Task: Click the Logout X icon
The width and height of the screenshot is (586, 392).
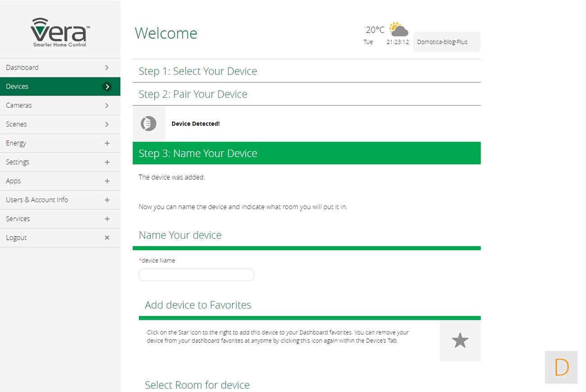Action: click(x=107, y=237)
